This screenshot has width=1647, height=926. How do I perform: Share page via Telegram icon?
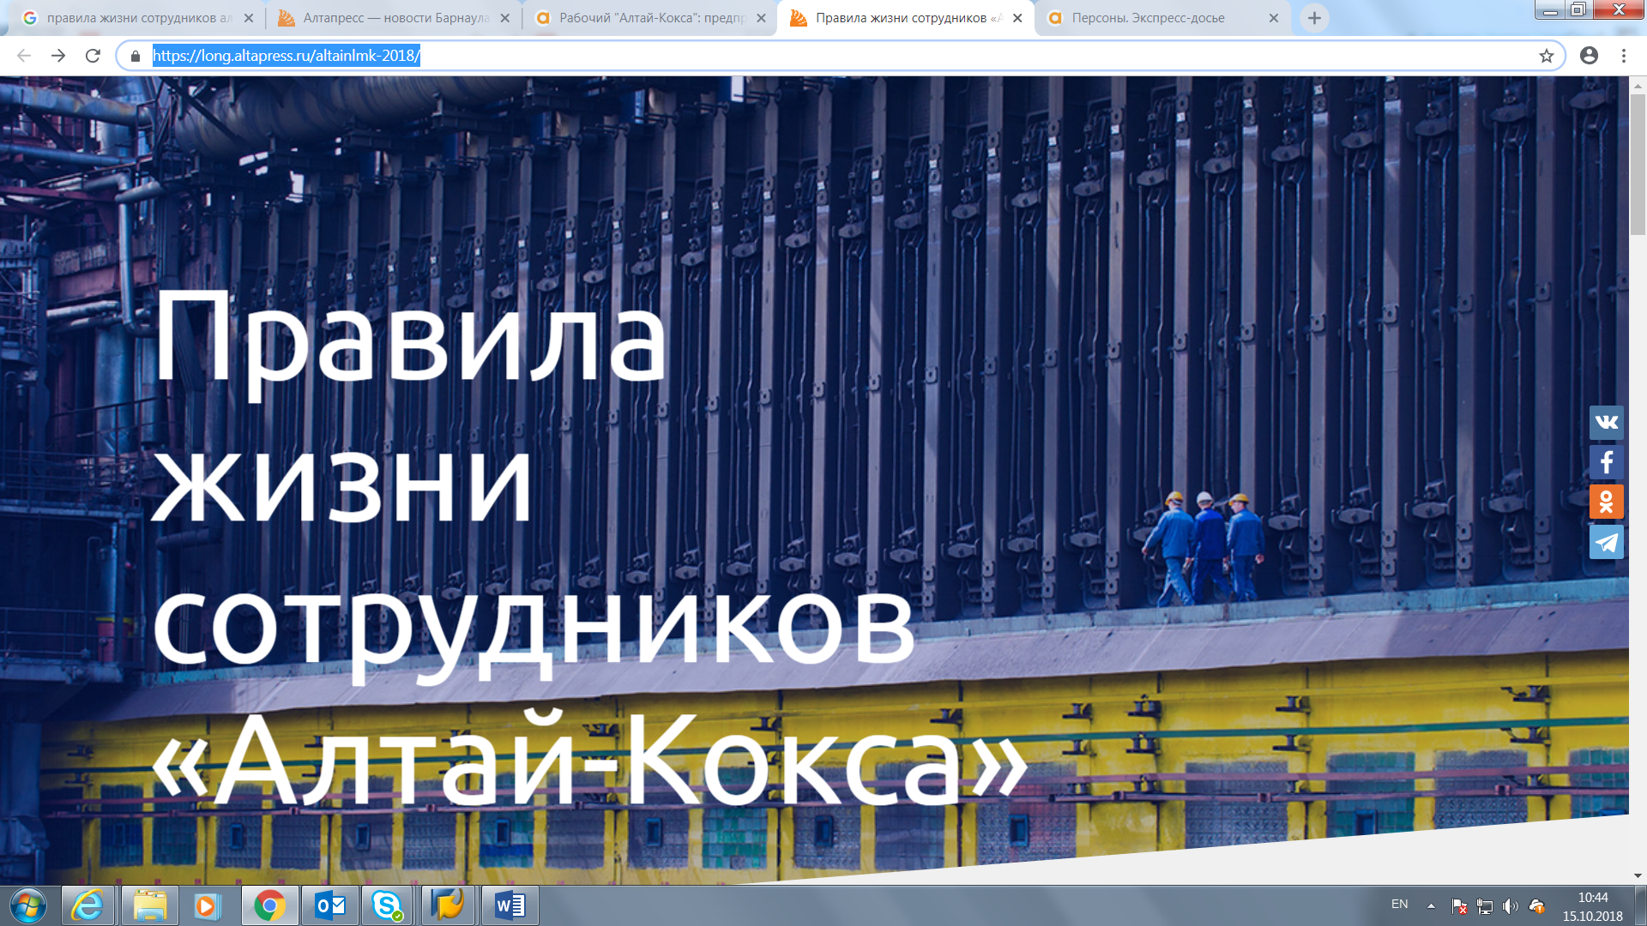point(1606,542)
